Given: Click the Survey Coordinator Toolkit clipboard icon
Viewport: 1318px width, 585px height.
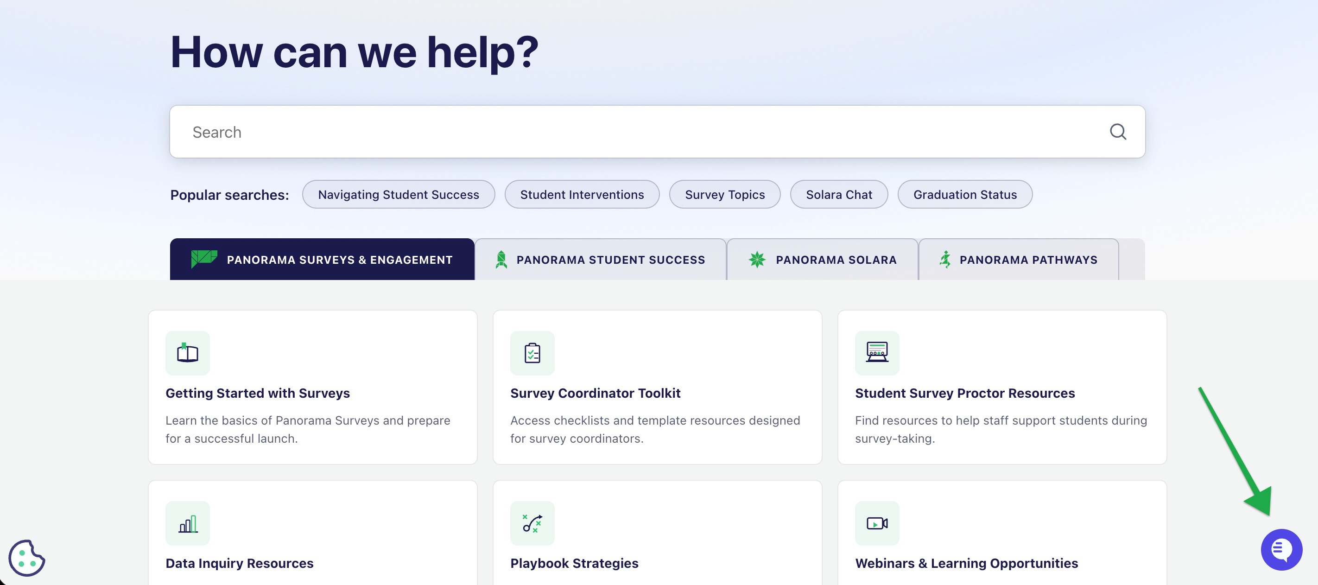Looking at the screenshot, I should point(532,353).
